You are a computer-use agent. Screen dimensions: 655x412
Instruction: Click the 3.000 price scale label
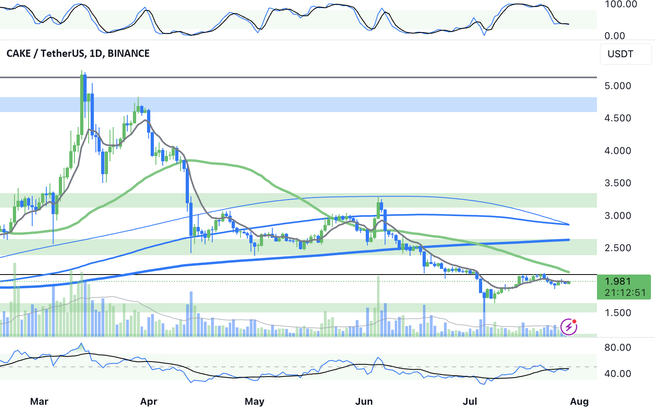click(x=618, y=216)
